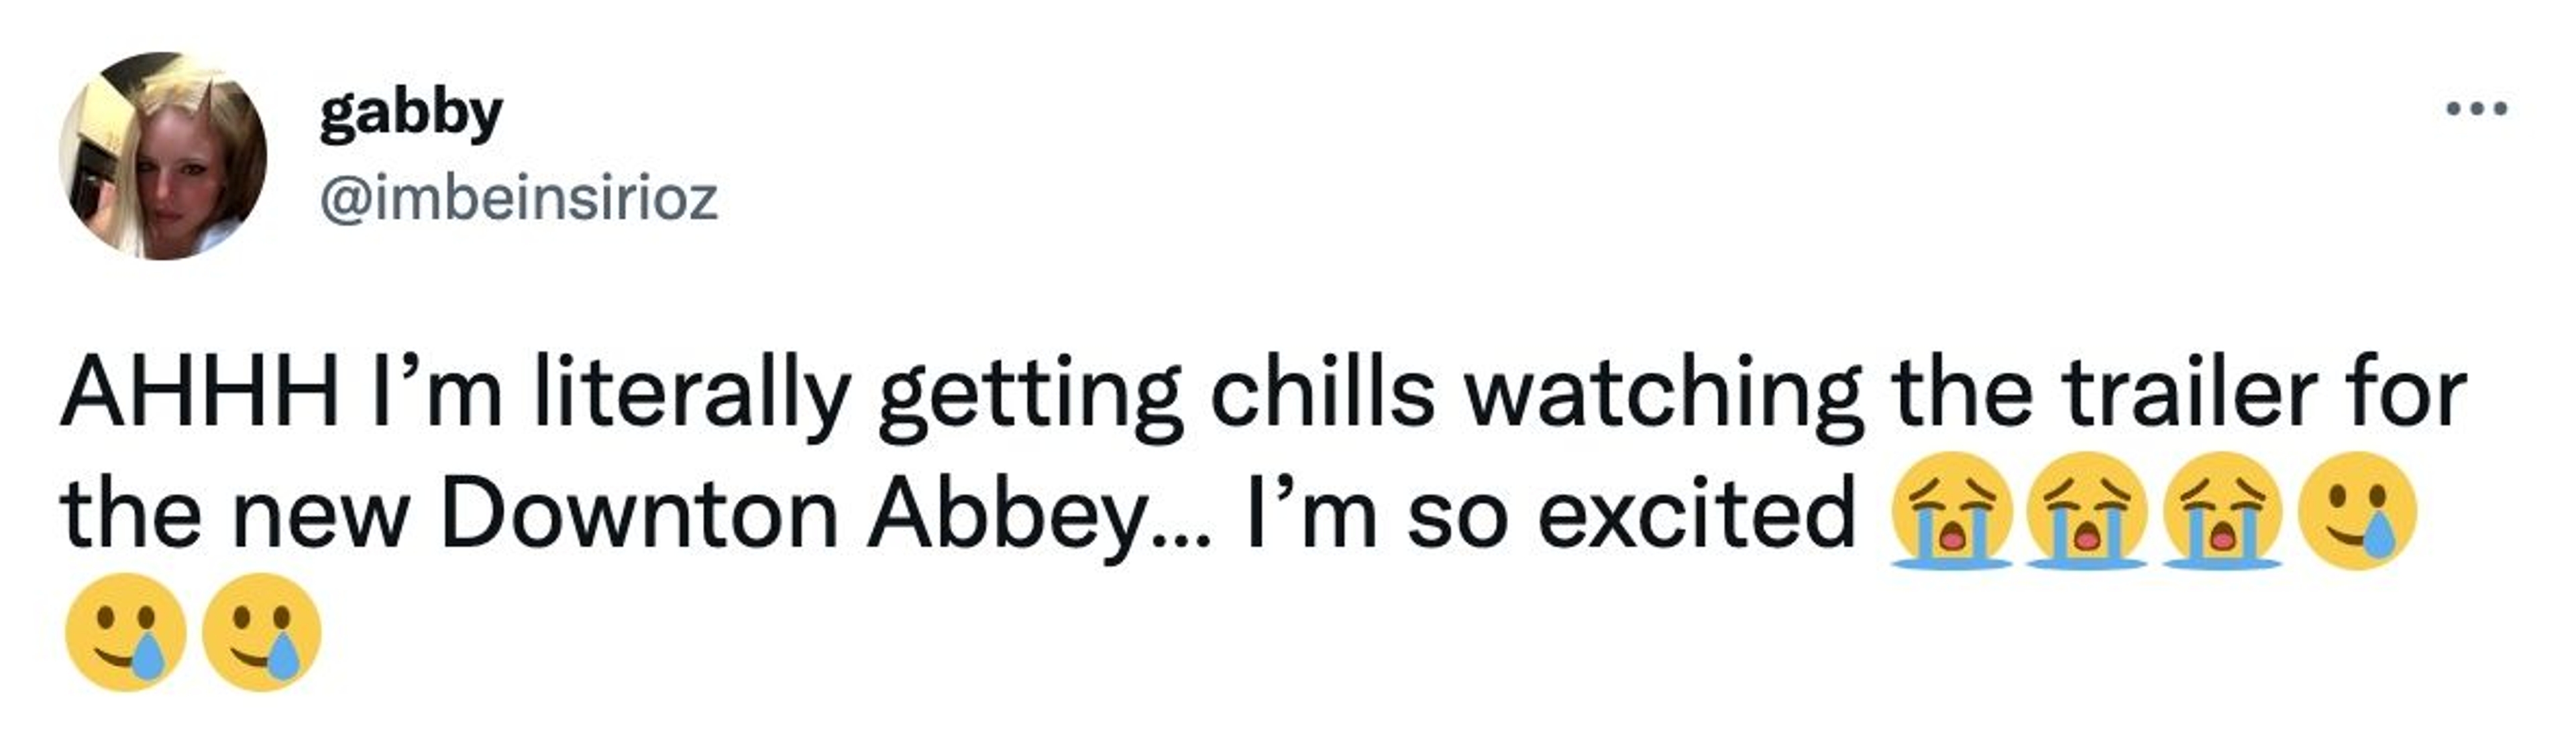Screen dimensions: 2576x729
Task: Open the tweet's three-dot more options menu
Action: click(x=2476, y=109)
